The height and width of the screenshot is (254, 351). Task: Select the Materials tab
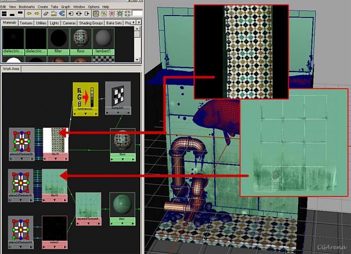click(10, 23)
